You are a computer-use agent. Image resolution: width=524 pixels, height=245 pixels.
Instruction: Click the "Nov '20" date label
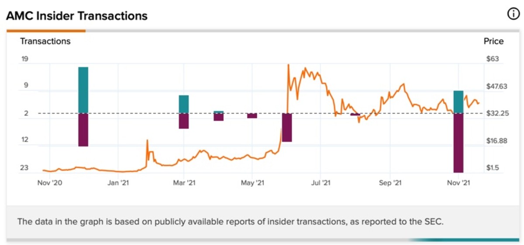click(50, 183)
